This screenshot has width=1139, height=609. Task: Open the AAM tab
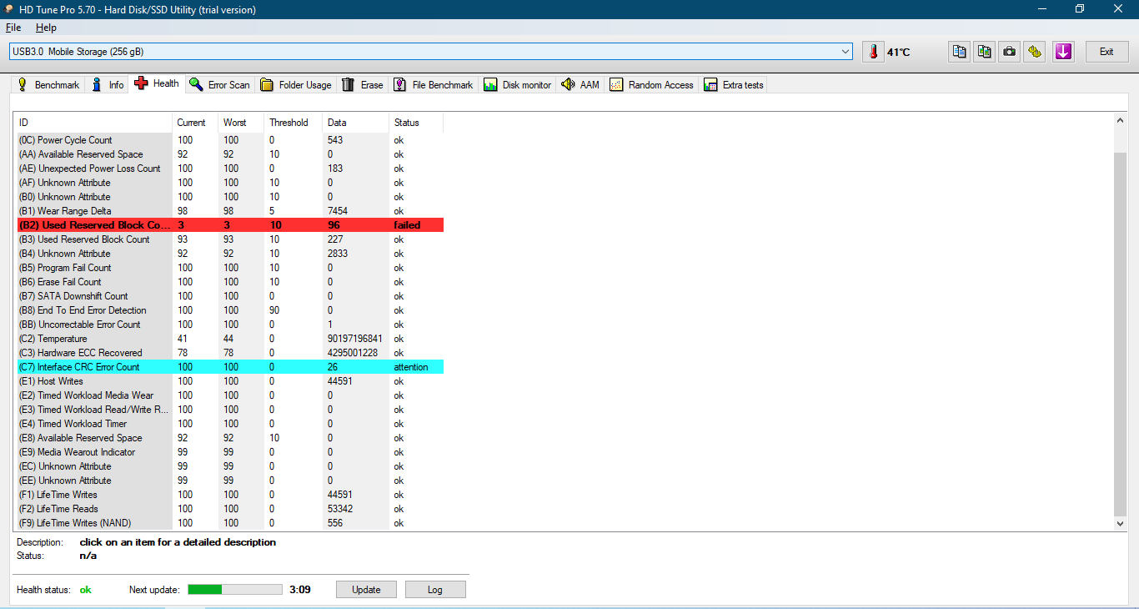coord(580,84)
